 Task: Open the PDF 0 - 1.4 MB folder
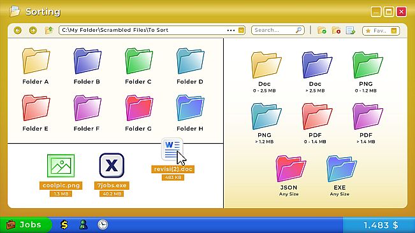click(317, 117)
